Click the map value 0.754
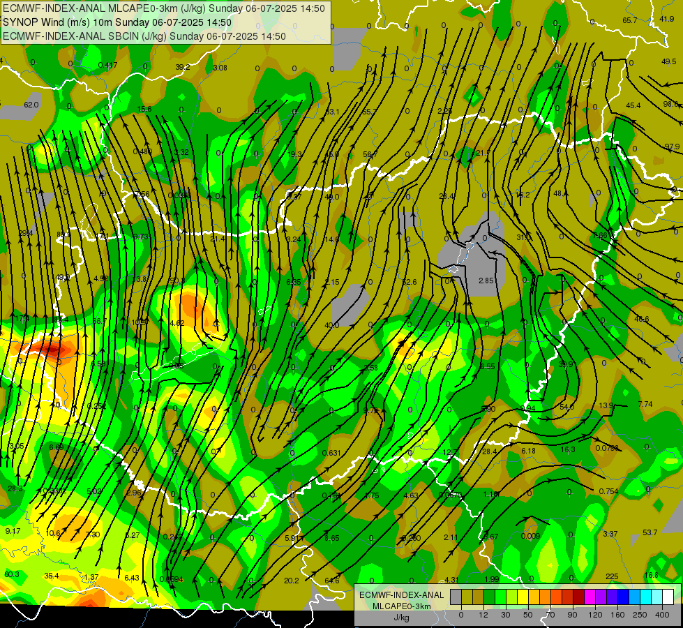Viewport: 683px width, 628px height. (x=608, y=491)
